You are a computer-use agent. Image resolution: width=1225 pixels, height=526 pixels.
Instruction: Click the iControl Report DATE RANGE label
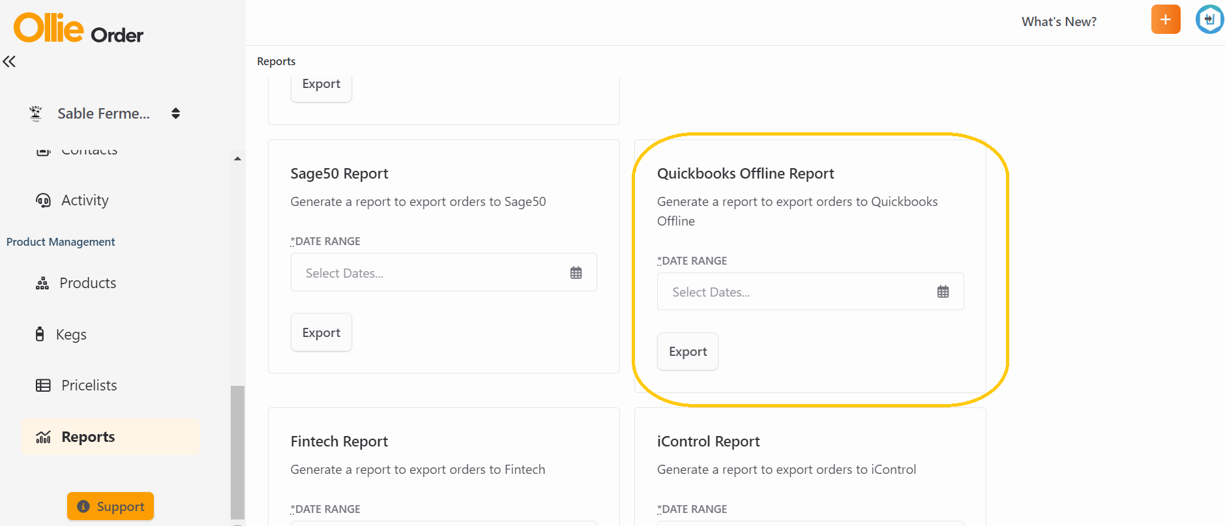[x=692, y=509]
